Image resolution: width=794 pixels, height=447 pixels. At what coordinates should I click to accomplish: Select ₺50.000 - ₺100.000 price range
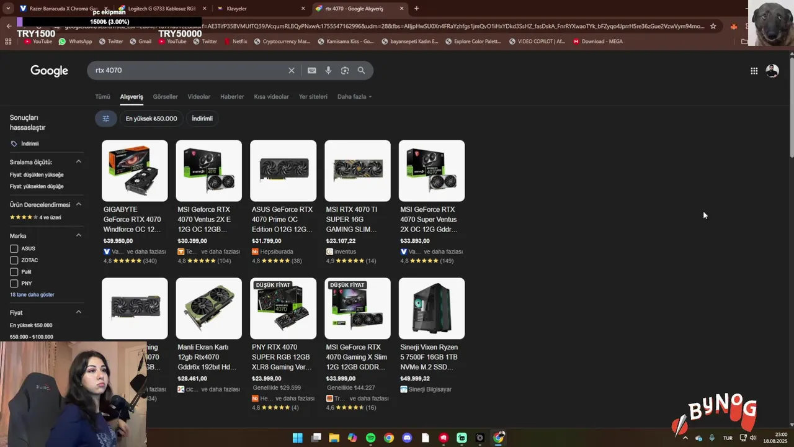(x=31, y=337)
